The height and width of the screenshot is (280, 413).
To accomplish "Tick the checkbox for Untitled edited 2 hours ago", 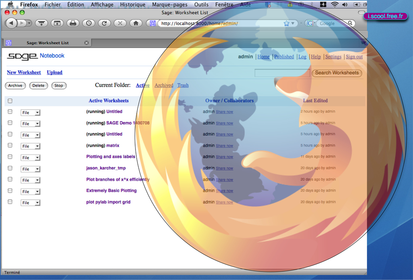I will pos(10,112).
